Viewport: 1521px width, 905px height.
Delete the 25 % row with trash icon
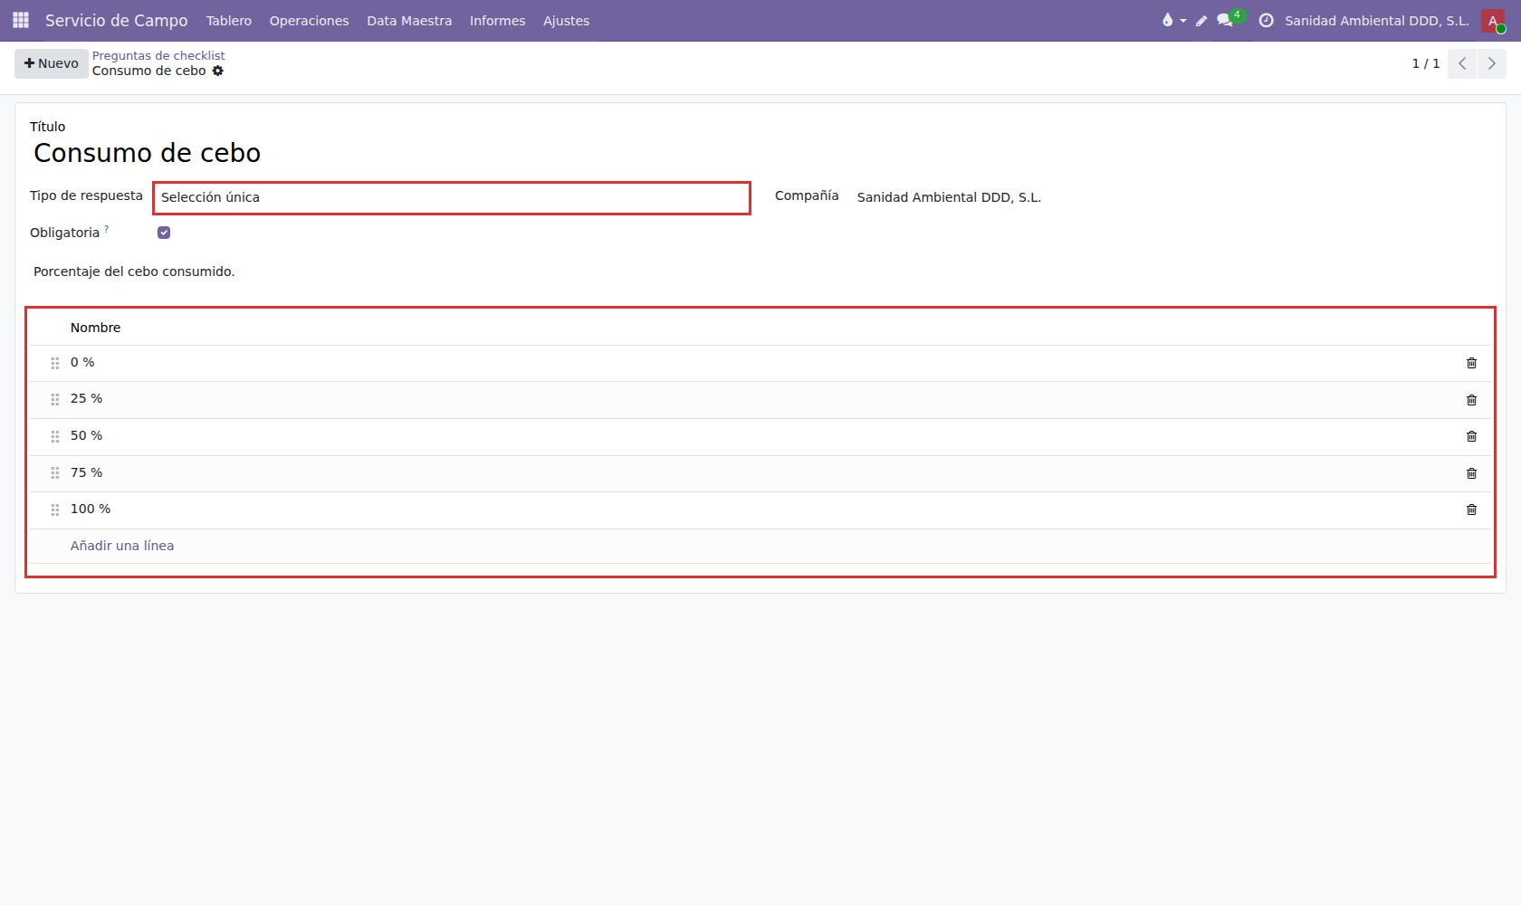1471,400
